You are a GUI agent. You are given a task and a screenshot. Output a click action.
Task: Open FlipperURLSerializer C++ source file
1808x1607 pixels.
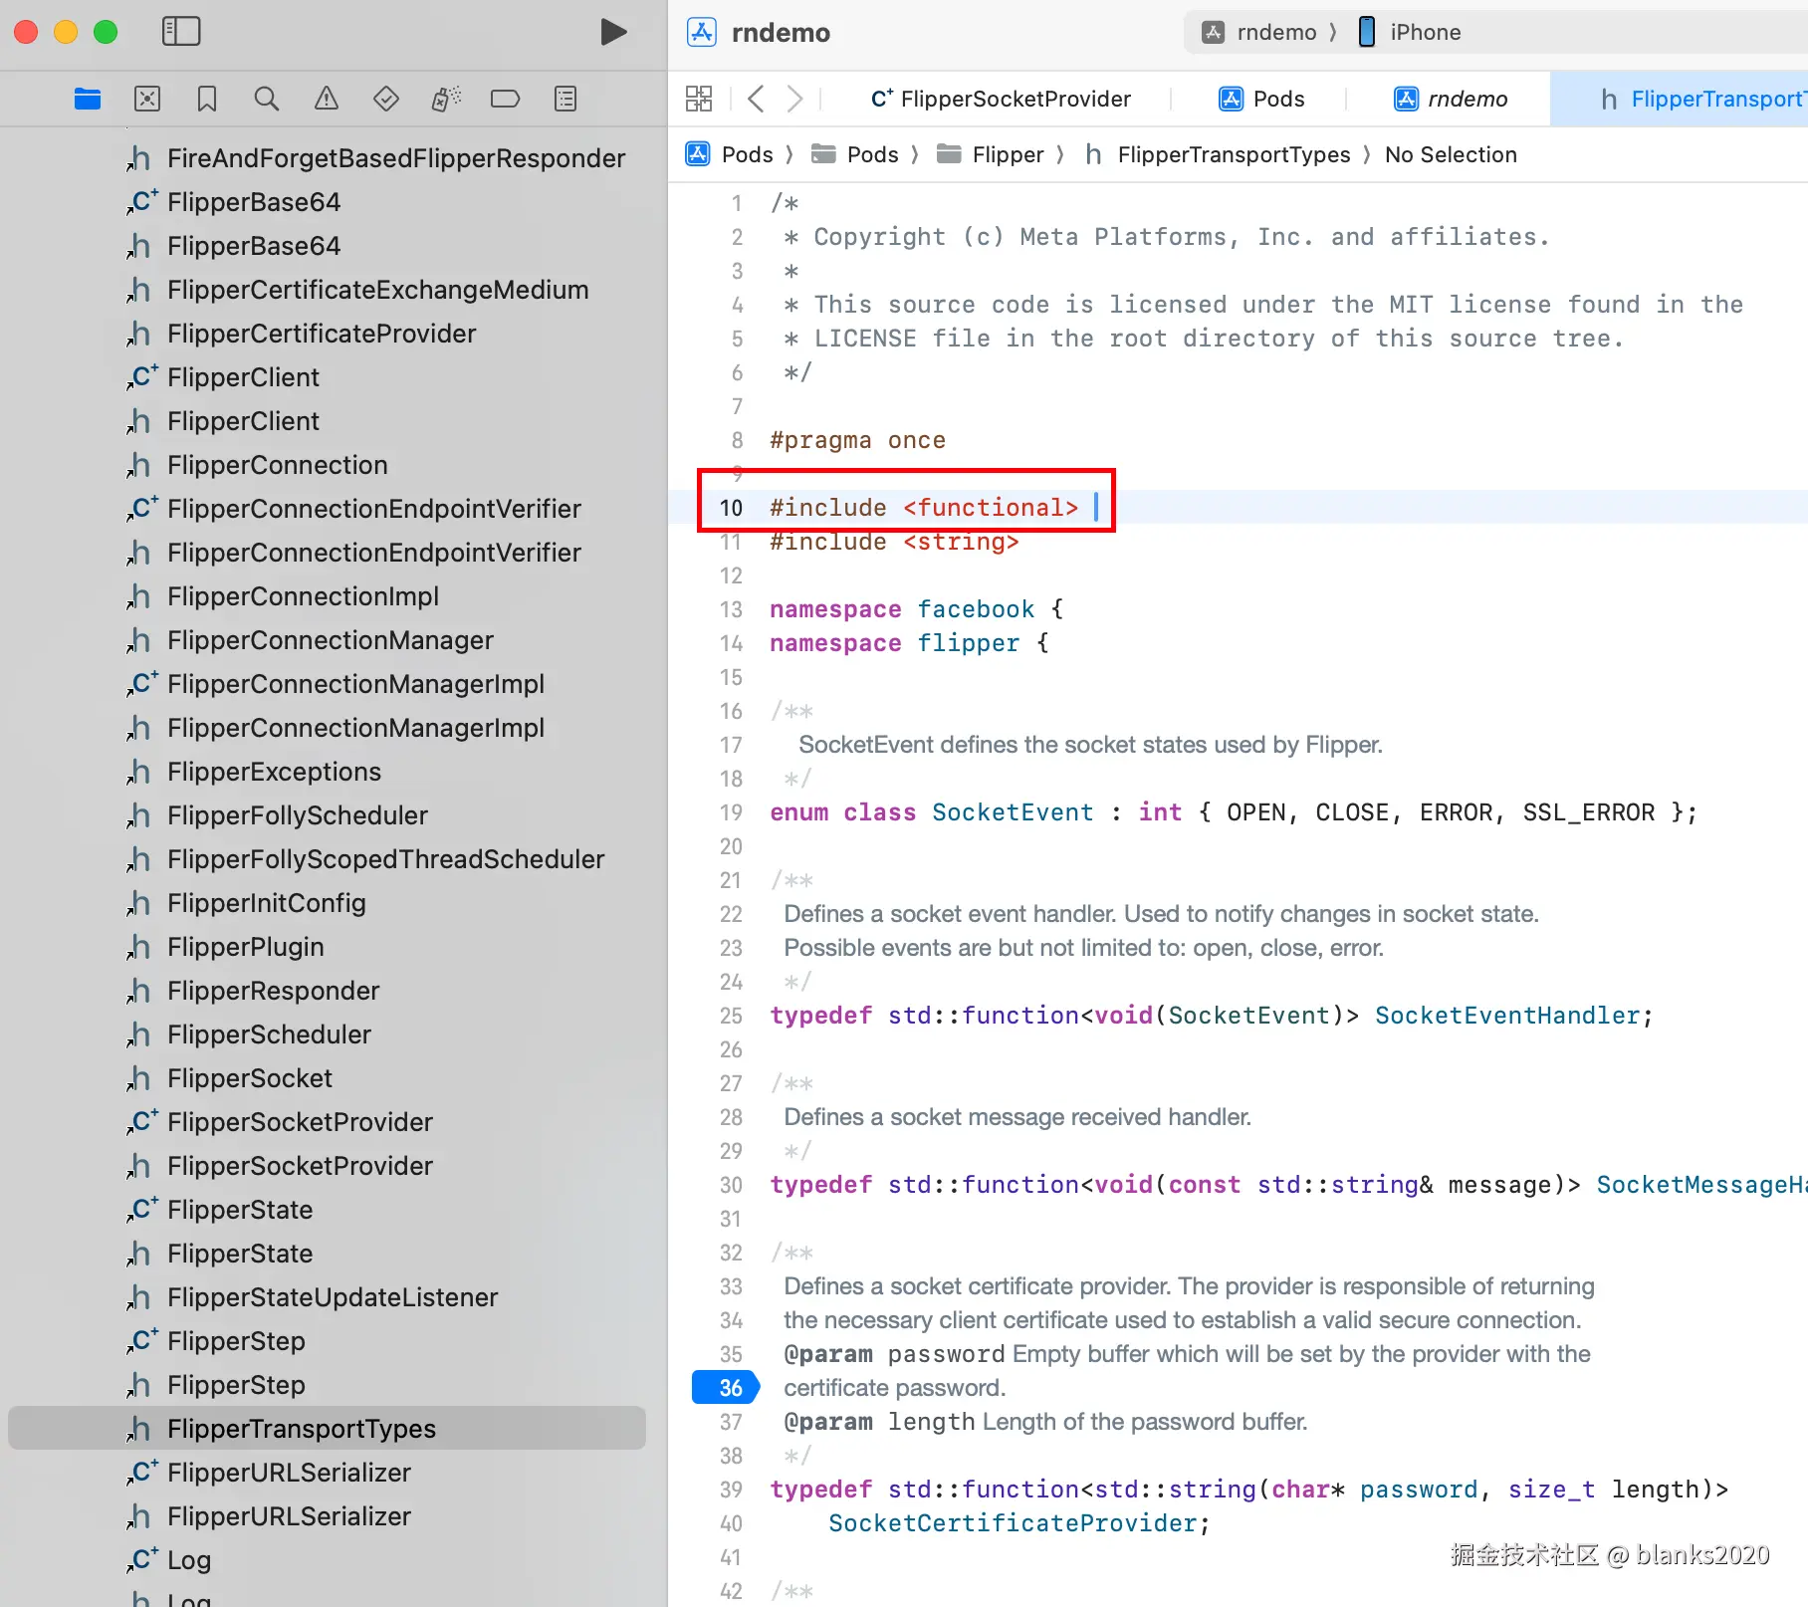(269, 1473)
